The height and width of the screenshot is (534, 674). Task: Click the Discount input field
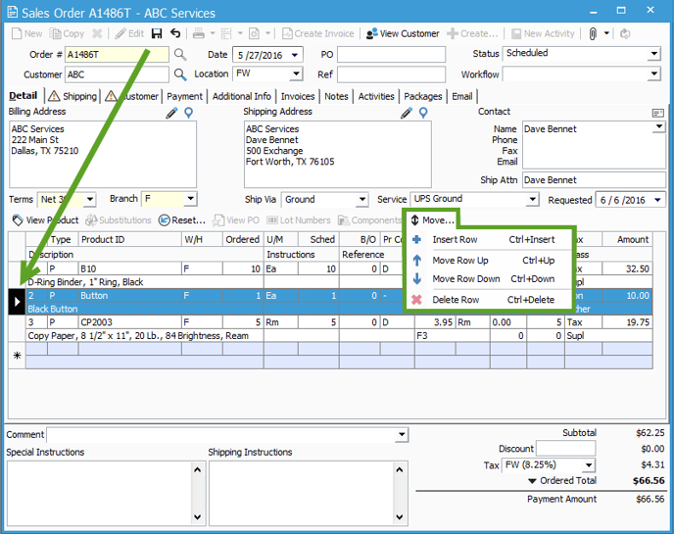tap(565, 449)
